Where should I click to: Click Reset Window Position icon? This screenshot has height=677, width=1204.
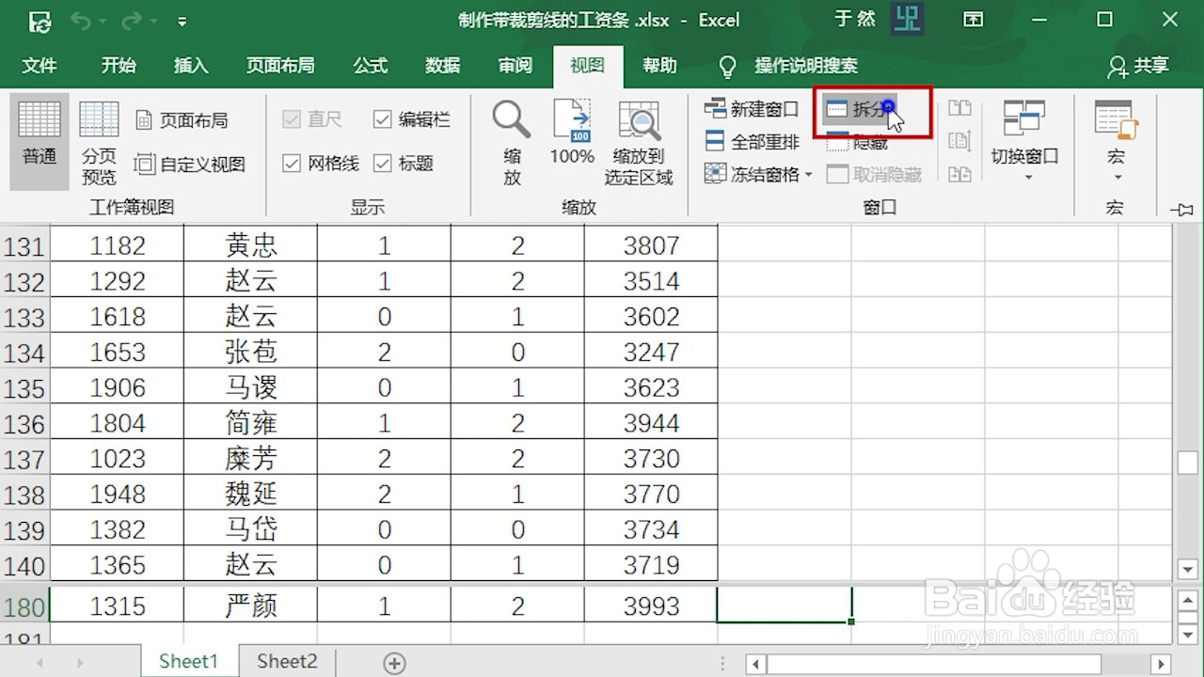coord(959,174)
